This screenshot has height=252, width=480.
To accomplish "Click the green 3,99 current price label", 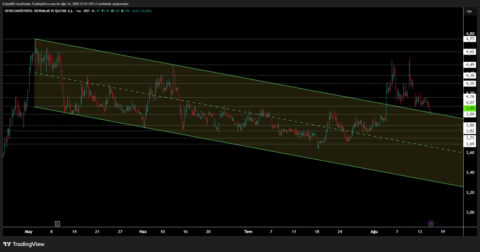I will [470, 108].
